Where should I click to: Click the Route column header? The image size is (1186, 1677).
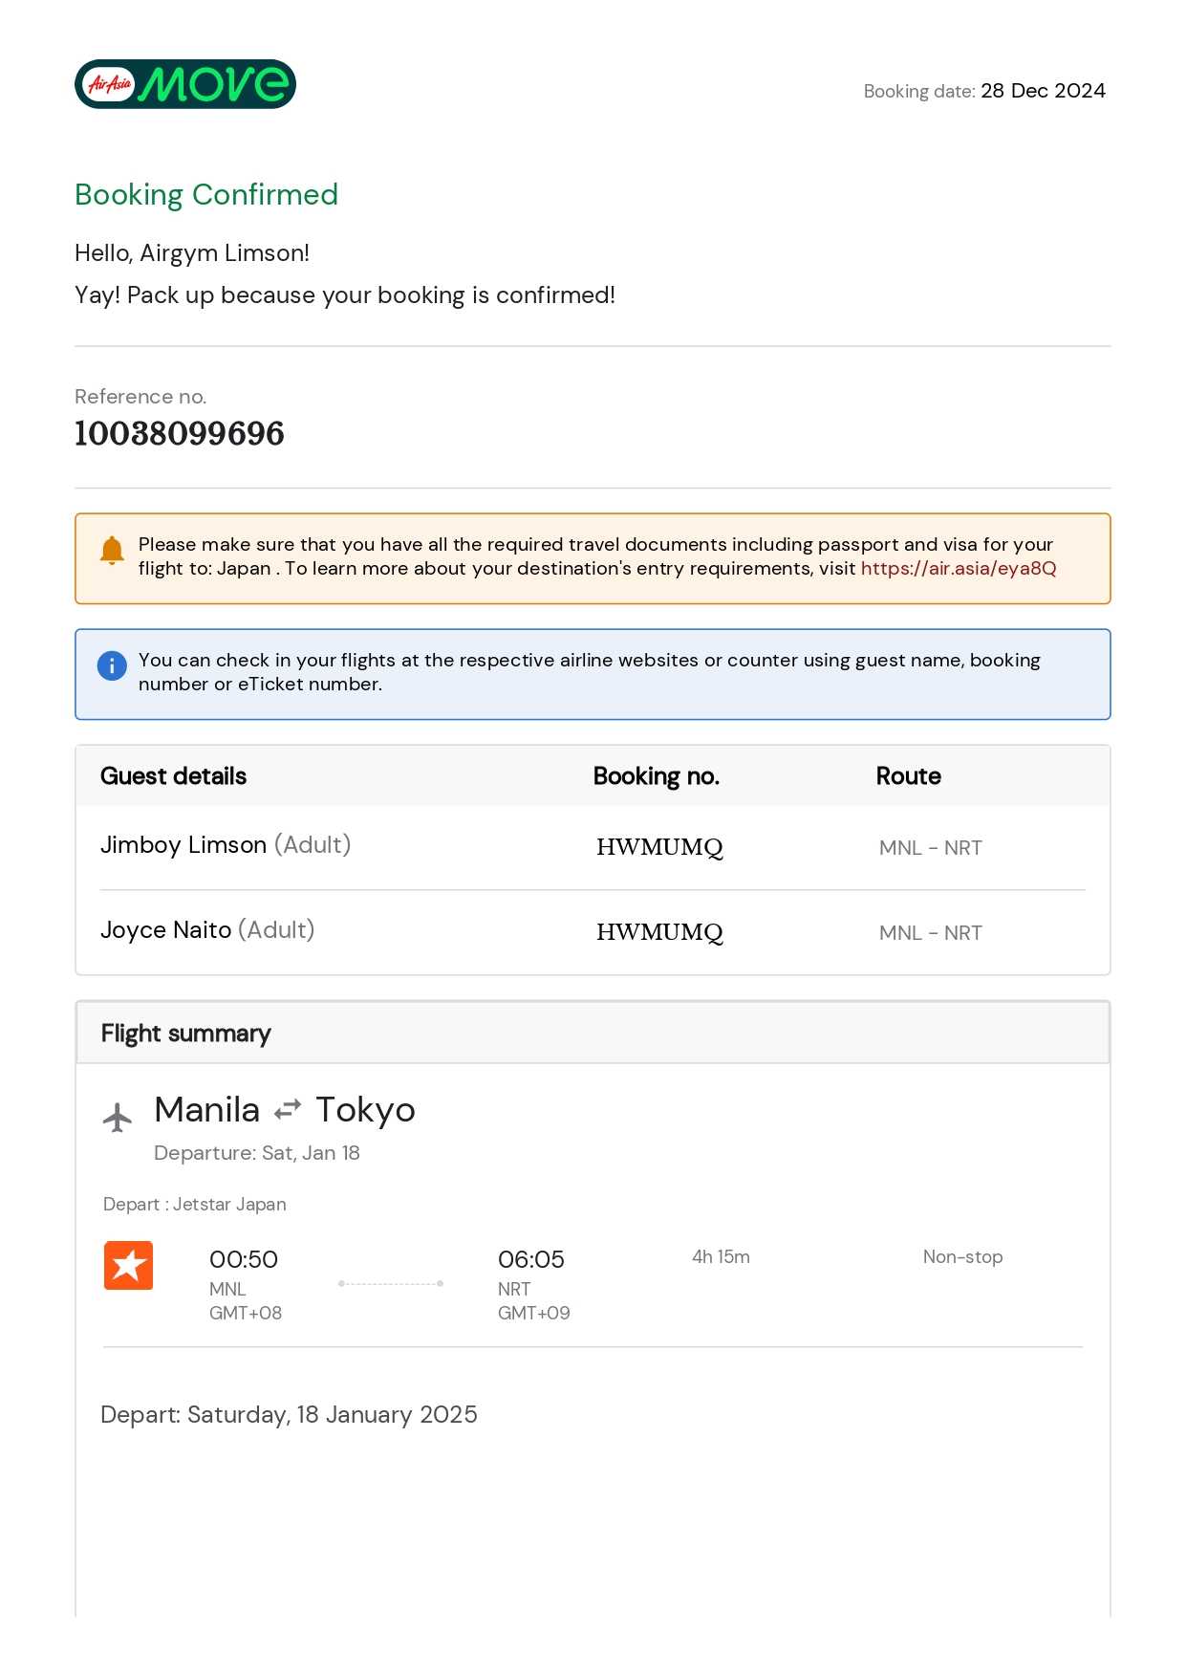click(908, 776)
